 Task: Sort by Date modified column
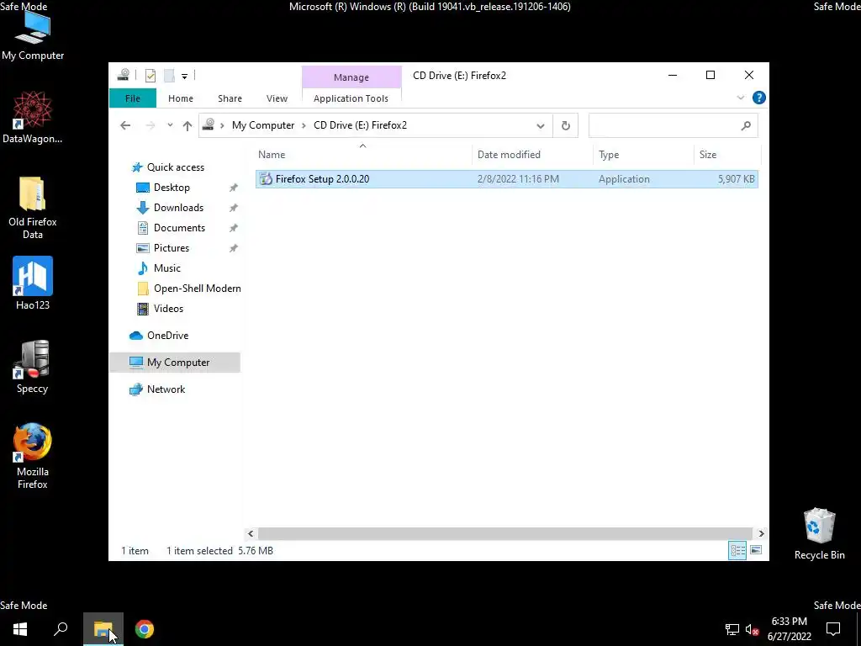pyautogui.click(x=531, y=155)
